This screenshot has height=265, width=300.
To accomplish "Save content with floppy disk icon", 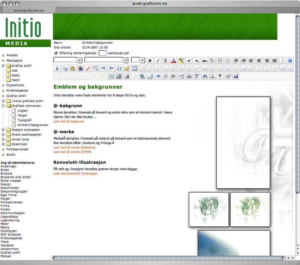I will point(235,76).
